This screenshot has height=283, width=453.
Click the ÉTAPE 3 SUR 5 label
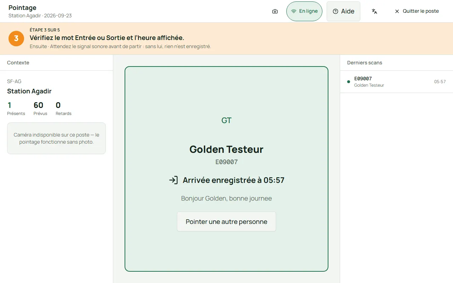tap(45, 30)
